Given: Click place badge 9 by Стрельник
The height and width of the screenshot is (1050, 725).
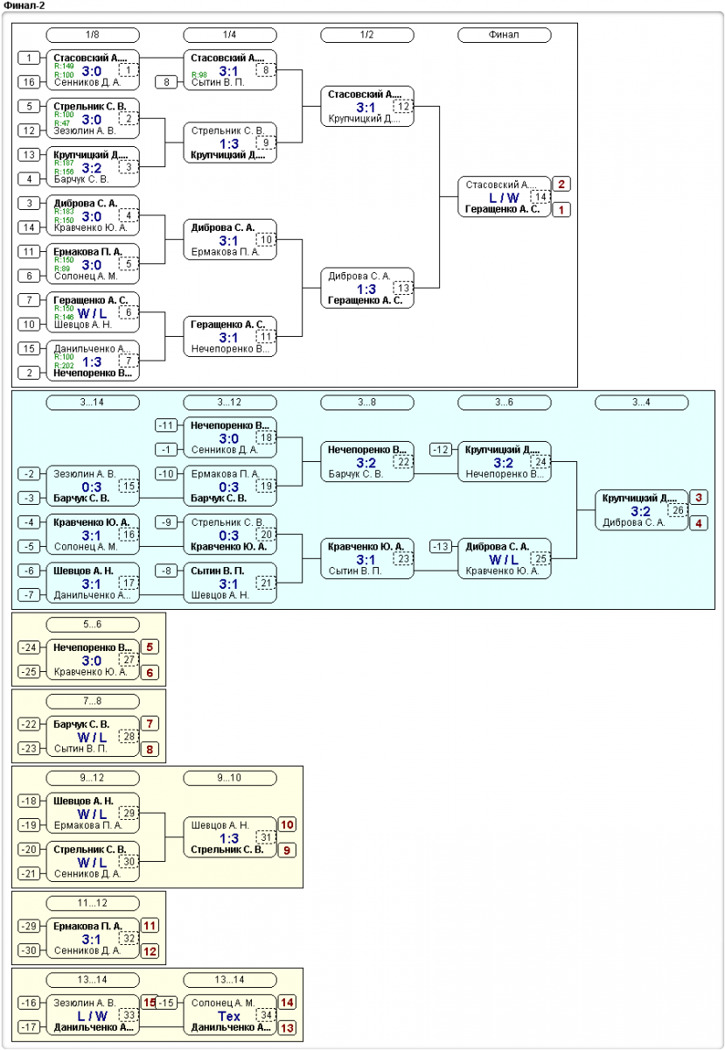Looking at the screenshot, I should click(287, 850).
